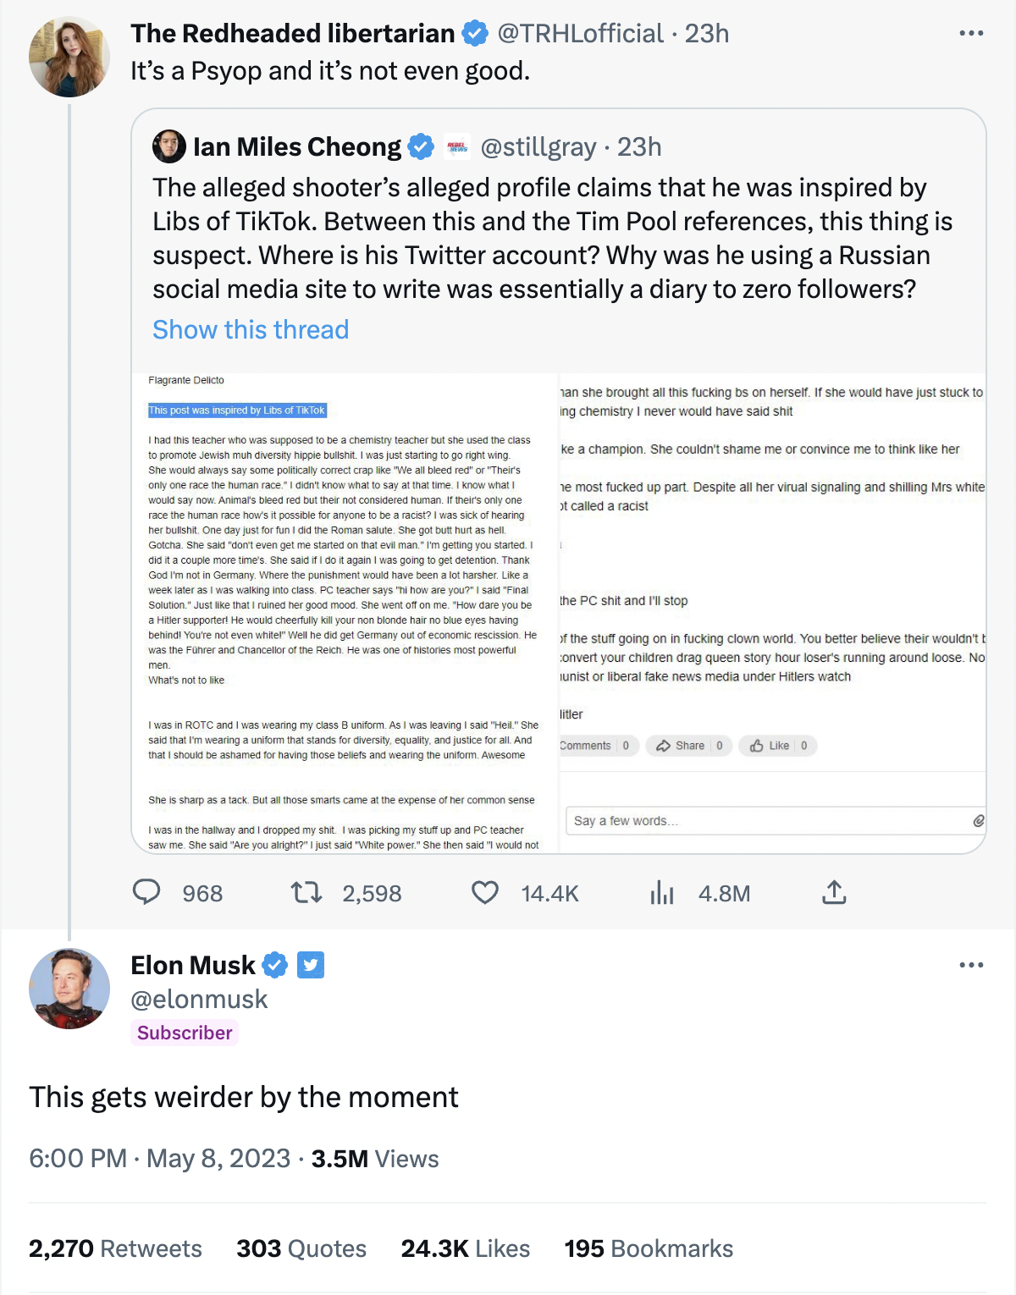Viewport: 1016px width, 1295px height.
Task: Open The Redheaded libertarian profile picture
Action: coord(69,57)
